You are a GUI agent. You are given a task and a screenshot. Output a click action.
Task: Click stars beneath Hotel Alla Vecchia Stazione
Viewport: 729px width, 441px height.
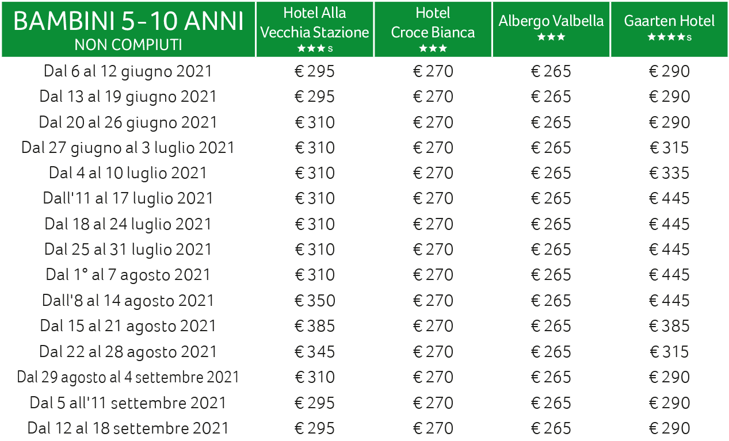click(x=315, y=49)
